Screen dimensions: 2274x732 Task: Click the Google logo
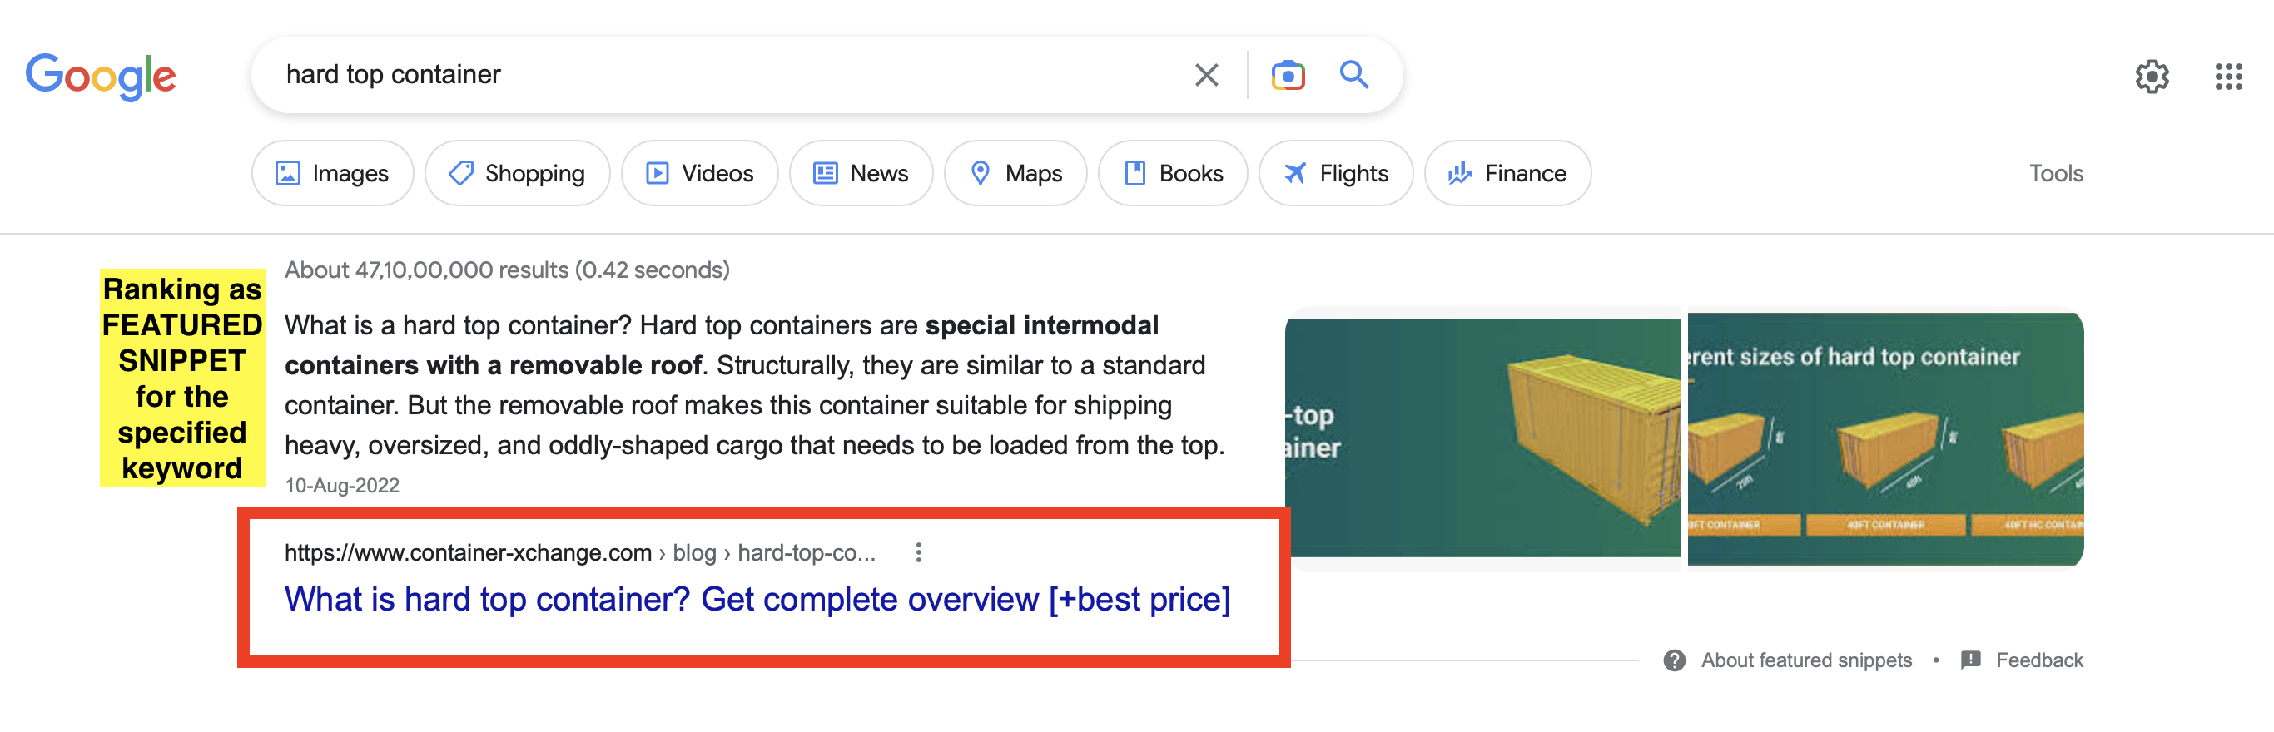click(101, 76)
